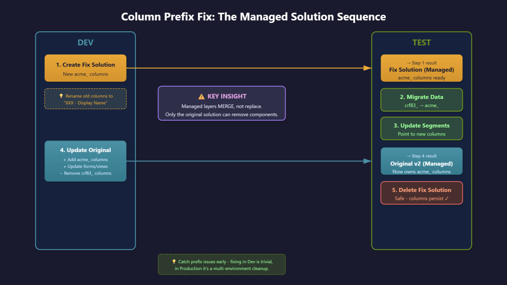
Task: Select the Fix Solution (Managed) result box
Action: pos(421,68)
